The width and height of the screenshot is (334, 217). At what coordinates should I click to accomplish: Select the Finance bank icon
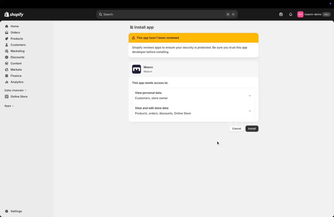pos(7,76)
